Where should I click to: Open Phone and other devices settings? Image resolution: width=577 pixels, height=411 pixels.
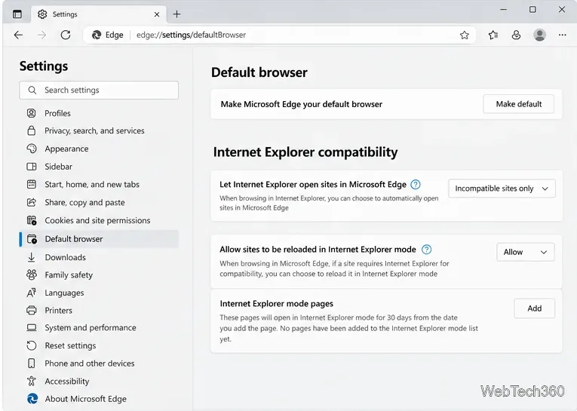(90, 363)
